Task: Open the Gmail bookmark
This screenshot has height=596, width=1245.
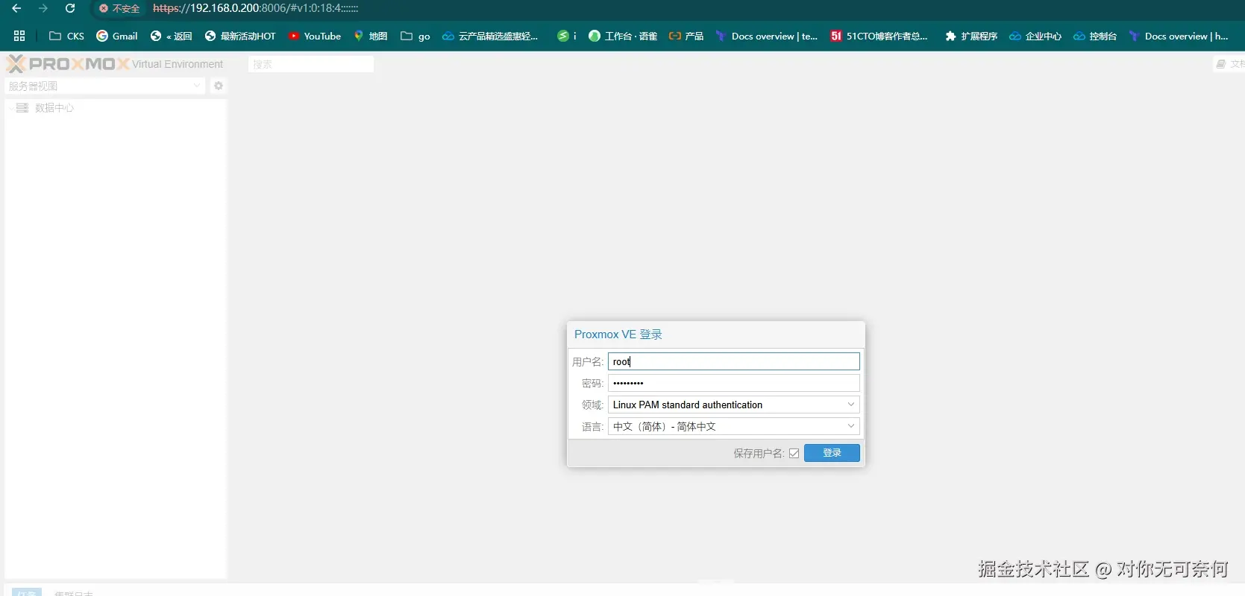Action: [117, 36]
